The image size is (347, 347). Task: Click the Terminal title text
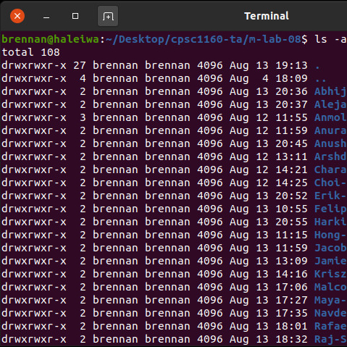coord(267,16)
